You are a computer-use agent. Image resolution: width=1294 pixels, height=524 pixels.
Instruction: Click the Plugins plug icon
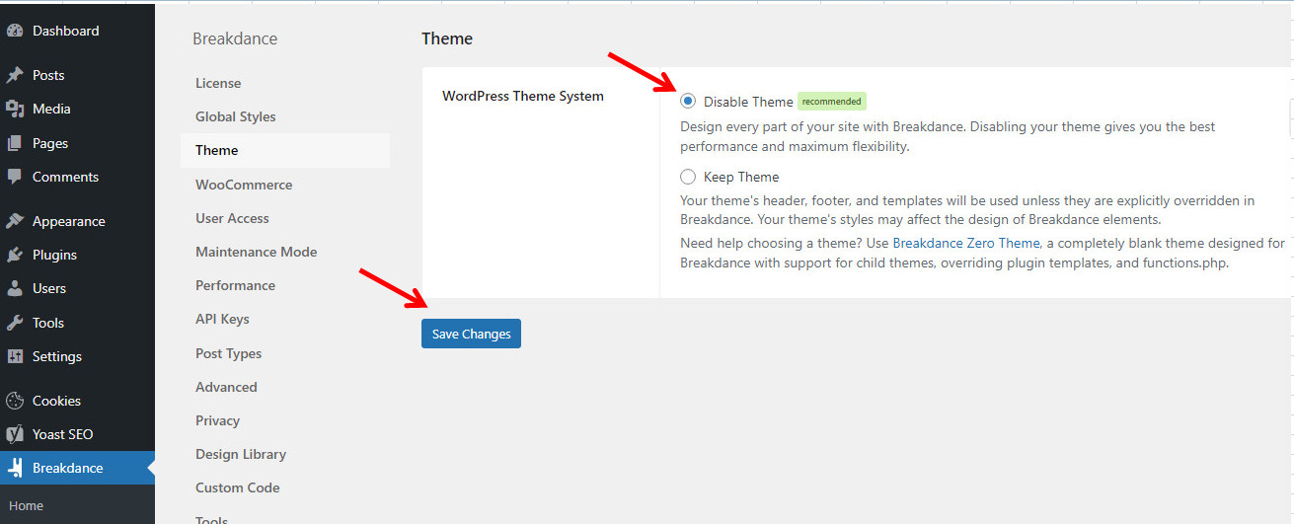pyautogui.click(x=15, y=255)
